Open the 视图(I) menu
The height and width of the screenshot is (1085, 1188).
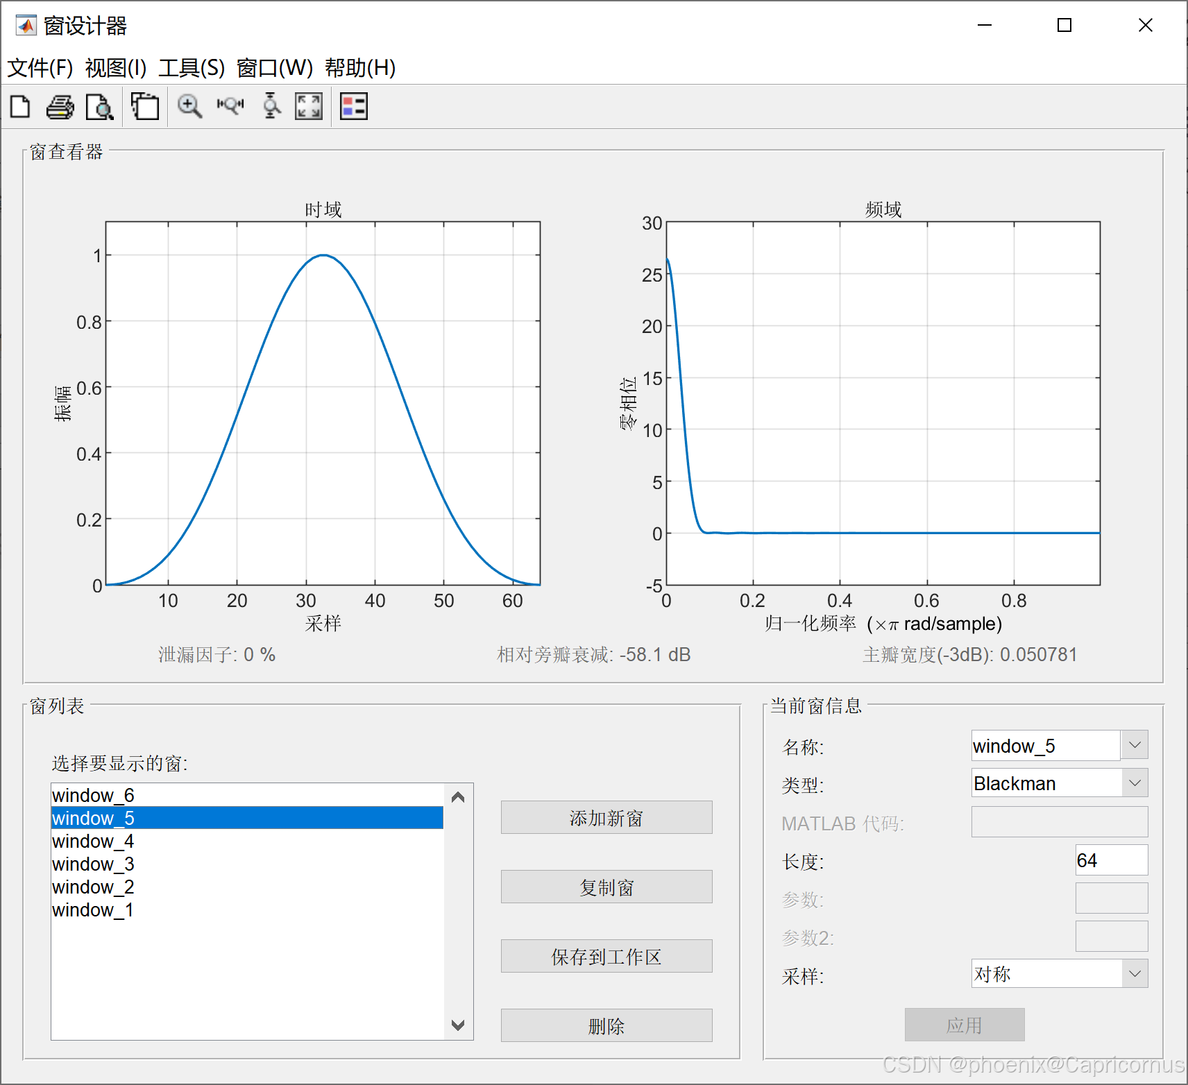point(116,68)
